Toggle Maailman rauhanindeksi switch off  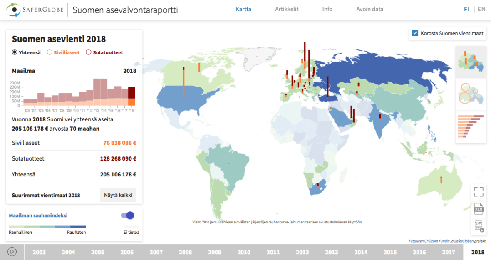tap(127, 215)
